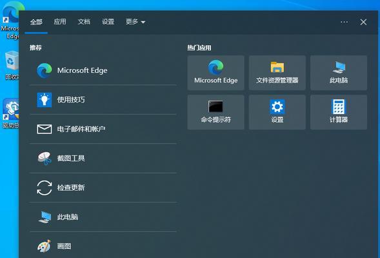Launch Microsoft Edge tile in 热门应用
Image resolution: width=380 pixels, height=258 pixels.
pos(215,73)
